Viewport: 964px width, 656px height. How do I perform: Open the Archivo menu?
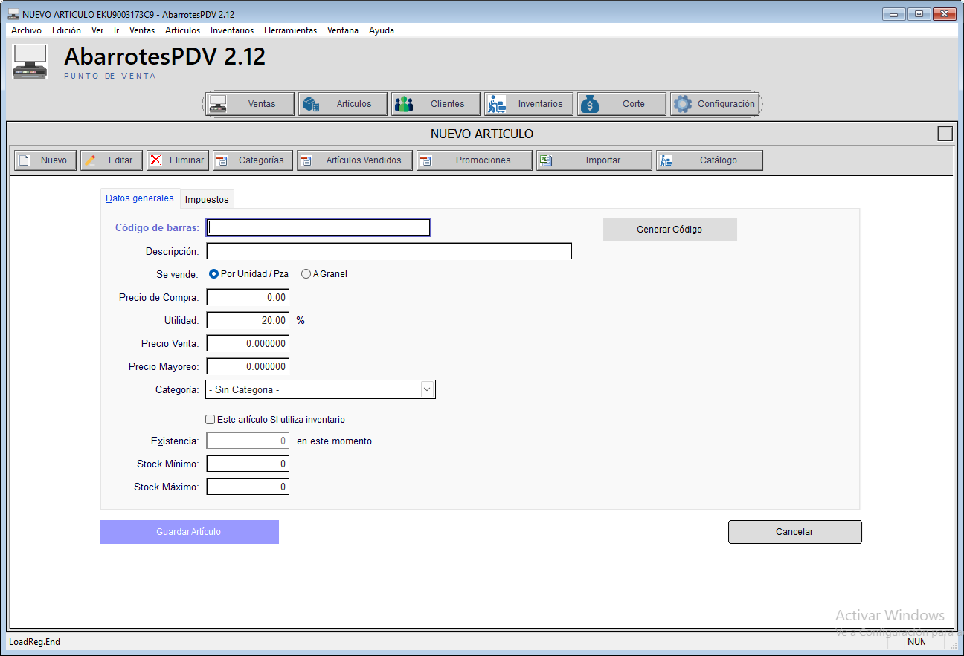coord(26,30)
